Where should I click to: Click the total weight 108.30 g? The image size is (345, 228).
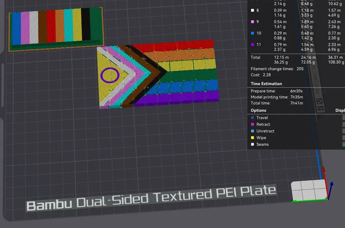click(x=336, y=62)
